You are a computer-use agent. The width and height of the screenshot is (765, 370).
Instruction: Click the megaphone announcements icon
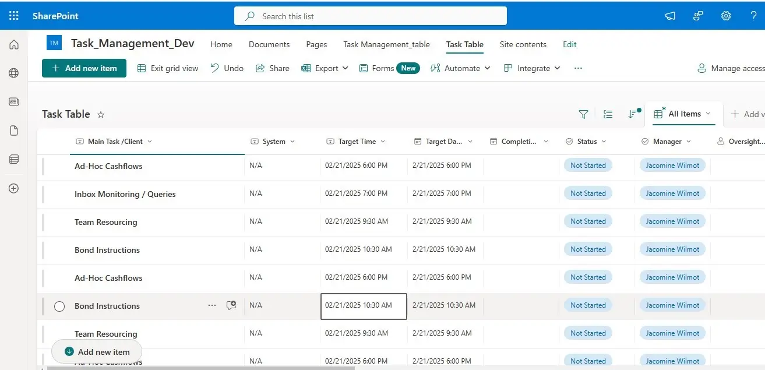tap(669, 17)
